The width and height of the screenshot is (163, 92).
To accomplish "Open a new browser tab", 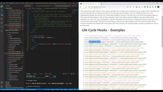I will click(x=101, y=4).
